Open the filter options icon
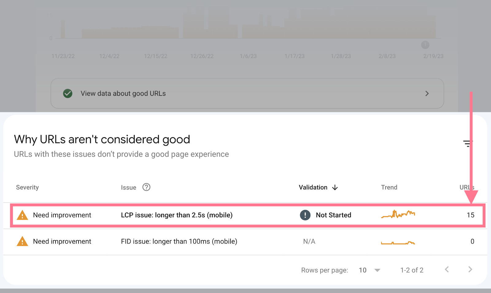Screen dimensions: 491x293 (467, 143)
